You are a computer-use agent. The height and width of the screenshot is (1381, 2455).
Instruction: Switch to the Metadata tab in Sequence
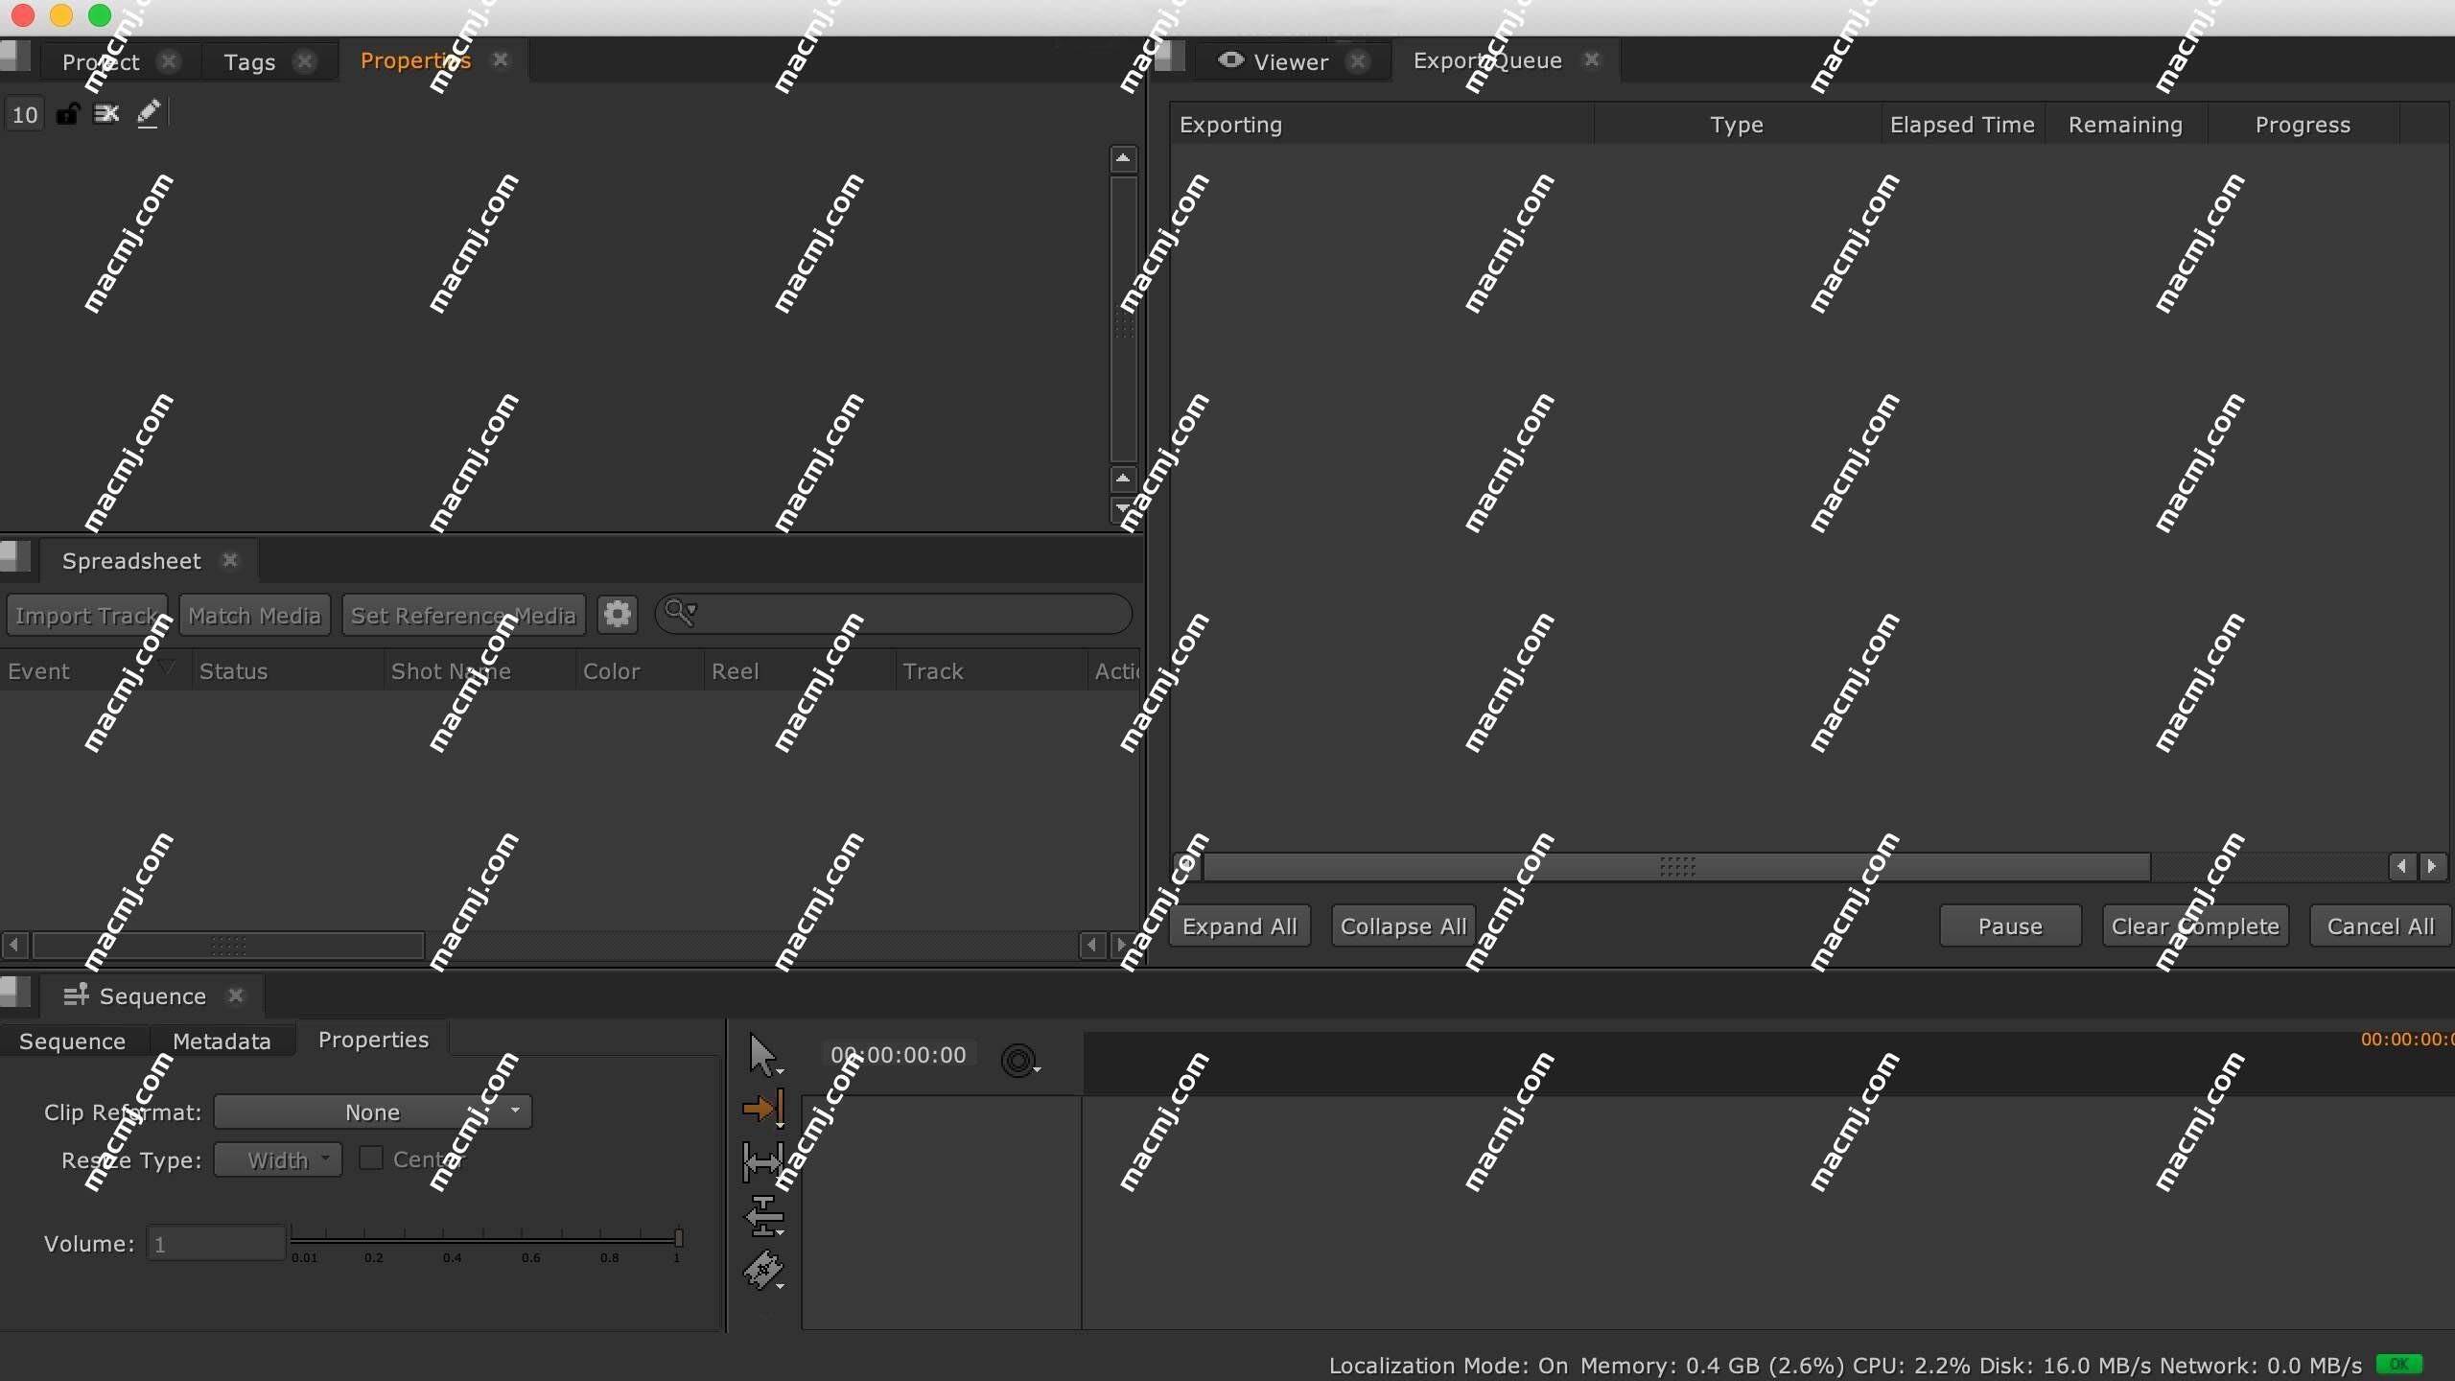[x=221, y=1041]
